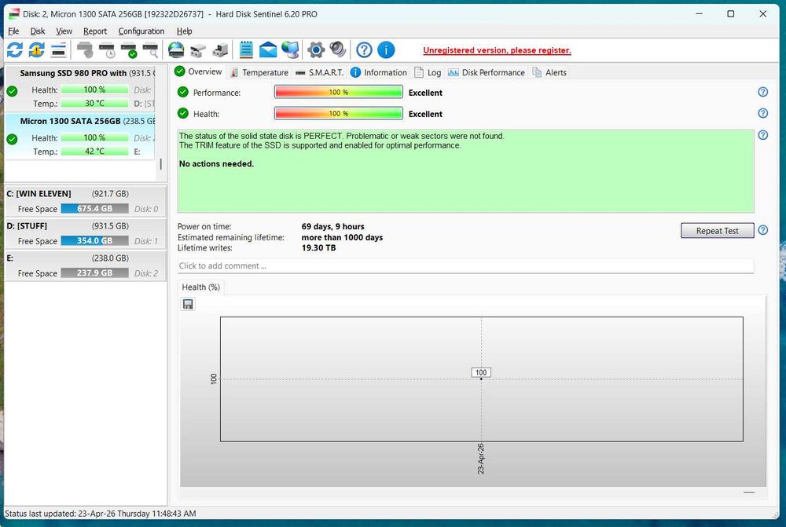This screenshot has height=527, width=786.
Task: Select the Health (%) graph tab
Action: pyautogui.click(x=201, y=287)
